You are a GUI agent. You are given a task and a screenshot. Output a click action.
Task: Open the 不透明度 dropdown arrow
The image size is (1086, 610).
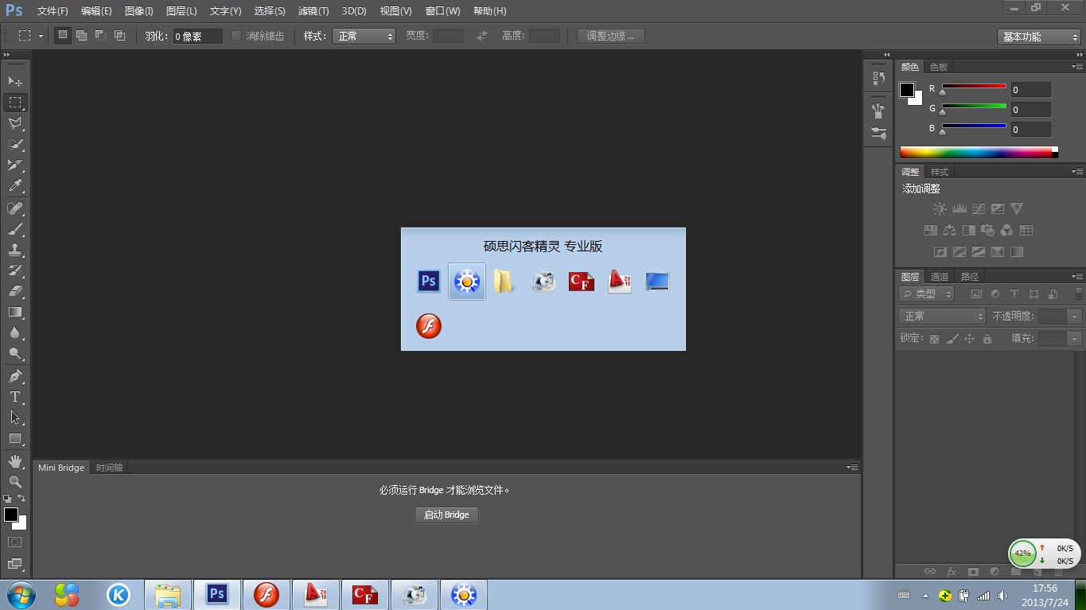coord(1075,317)
